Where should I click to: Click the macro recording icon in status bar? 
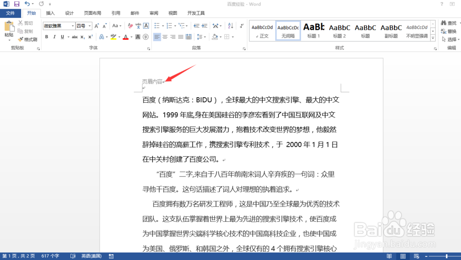pos(111,256)
